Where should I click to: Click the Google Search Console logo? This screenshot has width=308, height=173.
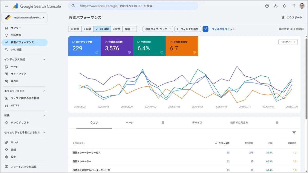pos(36,6)
